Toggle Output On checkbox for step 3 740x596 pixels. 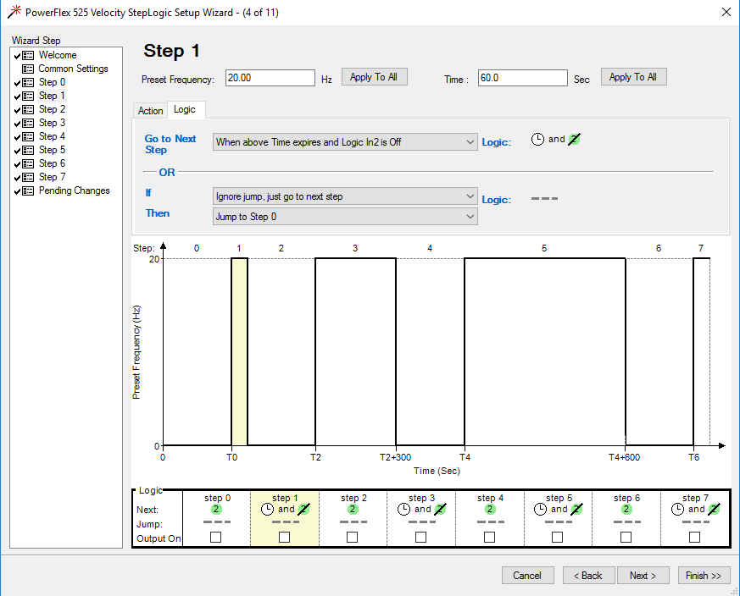[420, 537]
